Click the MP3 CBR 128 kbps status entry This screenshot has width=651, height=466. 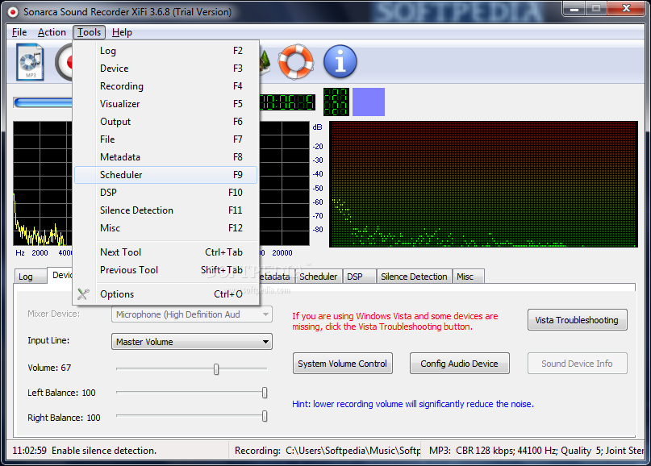[536, 451]
